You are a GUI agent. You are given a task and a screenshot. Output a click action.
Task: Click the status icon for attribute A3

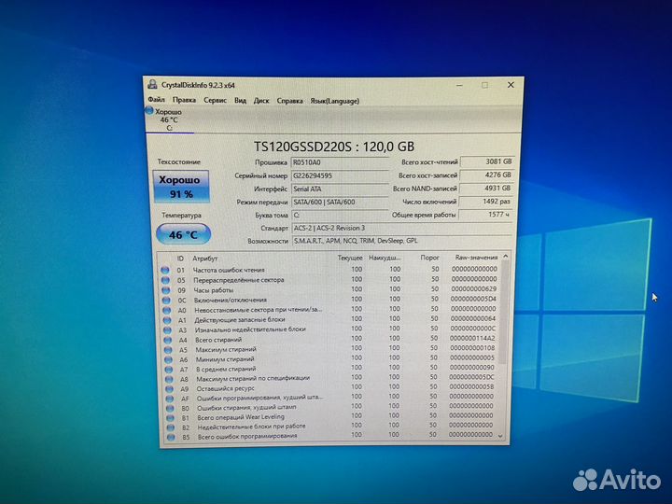168,330
